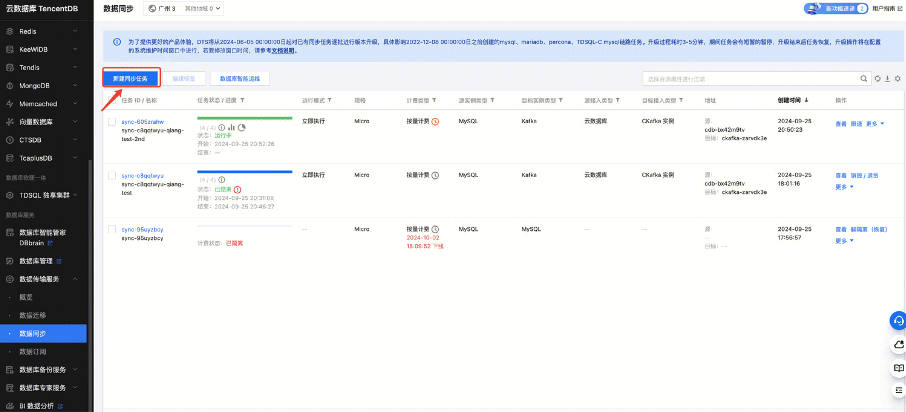Click the refresh list icon
906x412 pixels.
click(878, 79)
